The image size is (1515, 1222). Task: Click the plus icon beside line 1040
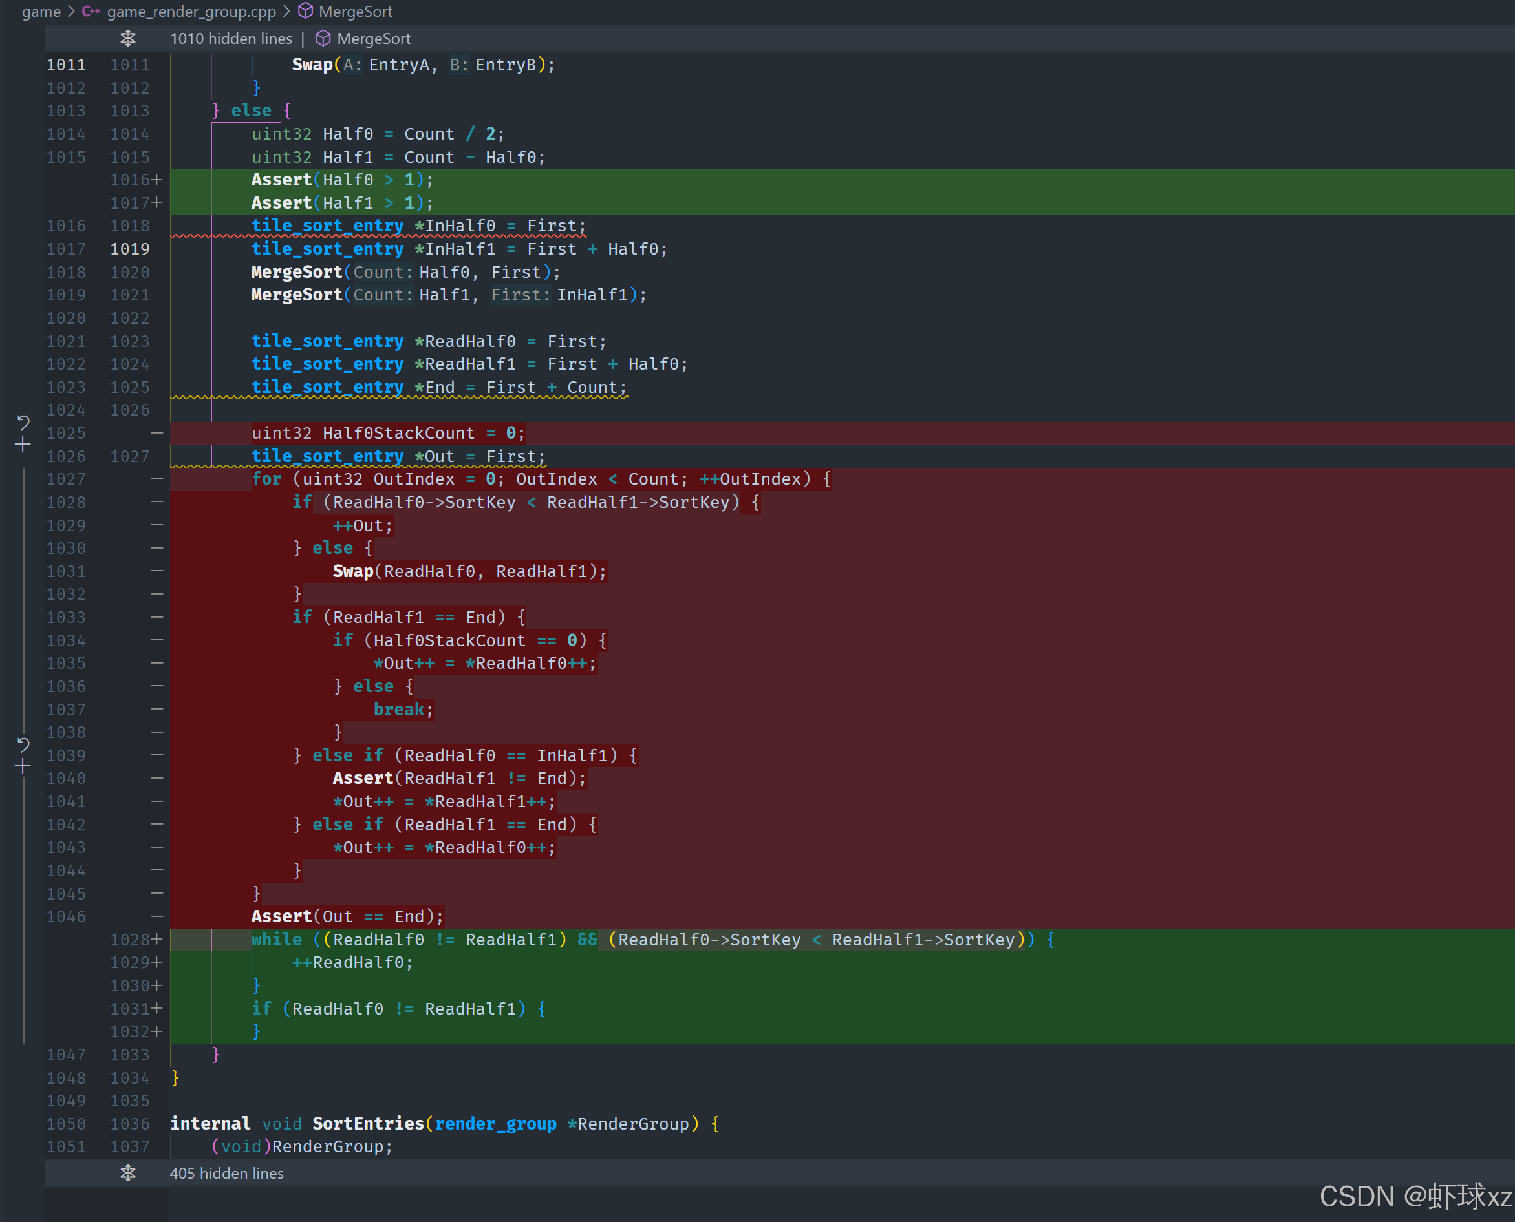[x=23, y=766]
